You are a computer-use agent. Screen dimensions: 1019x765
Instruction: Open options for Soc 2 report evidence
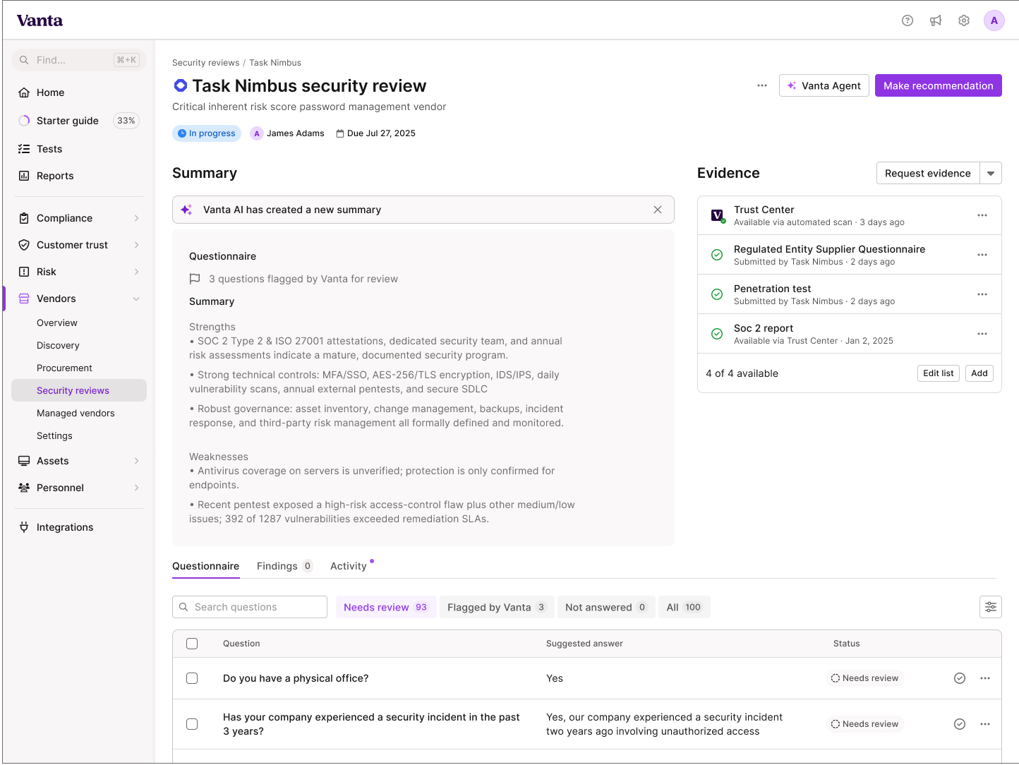[x=982, y=334]
